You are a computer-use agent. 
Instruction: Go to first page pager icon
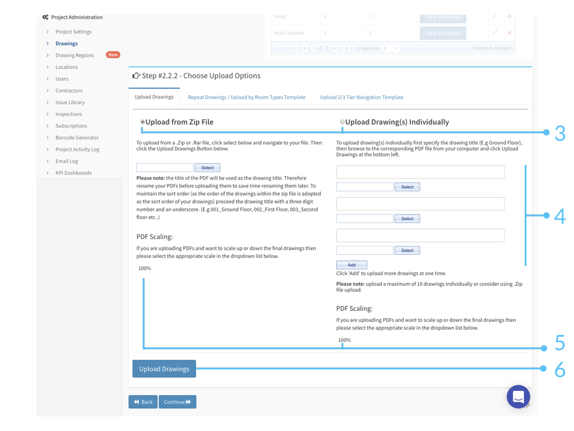coord(293,48)
